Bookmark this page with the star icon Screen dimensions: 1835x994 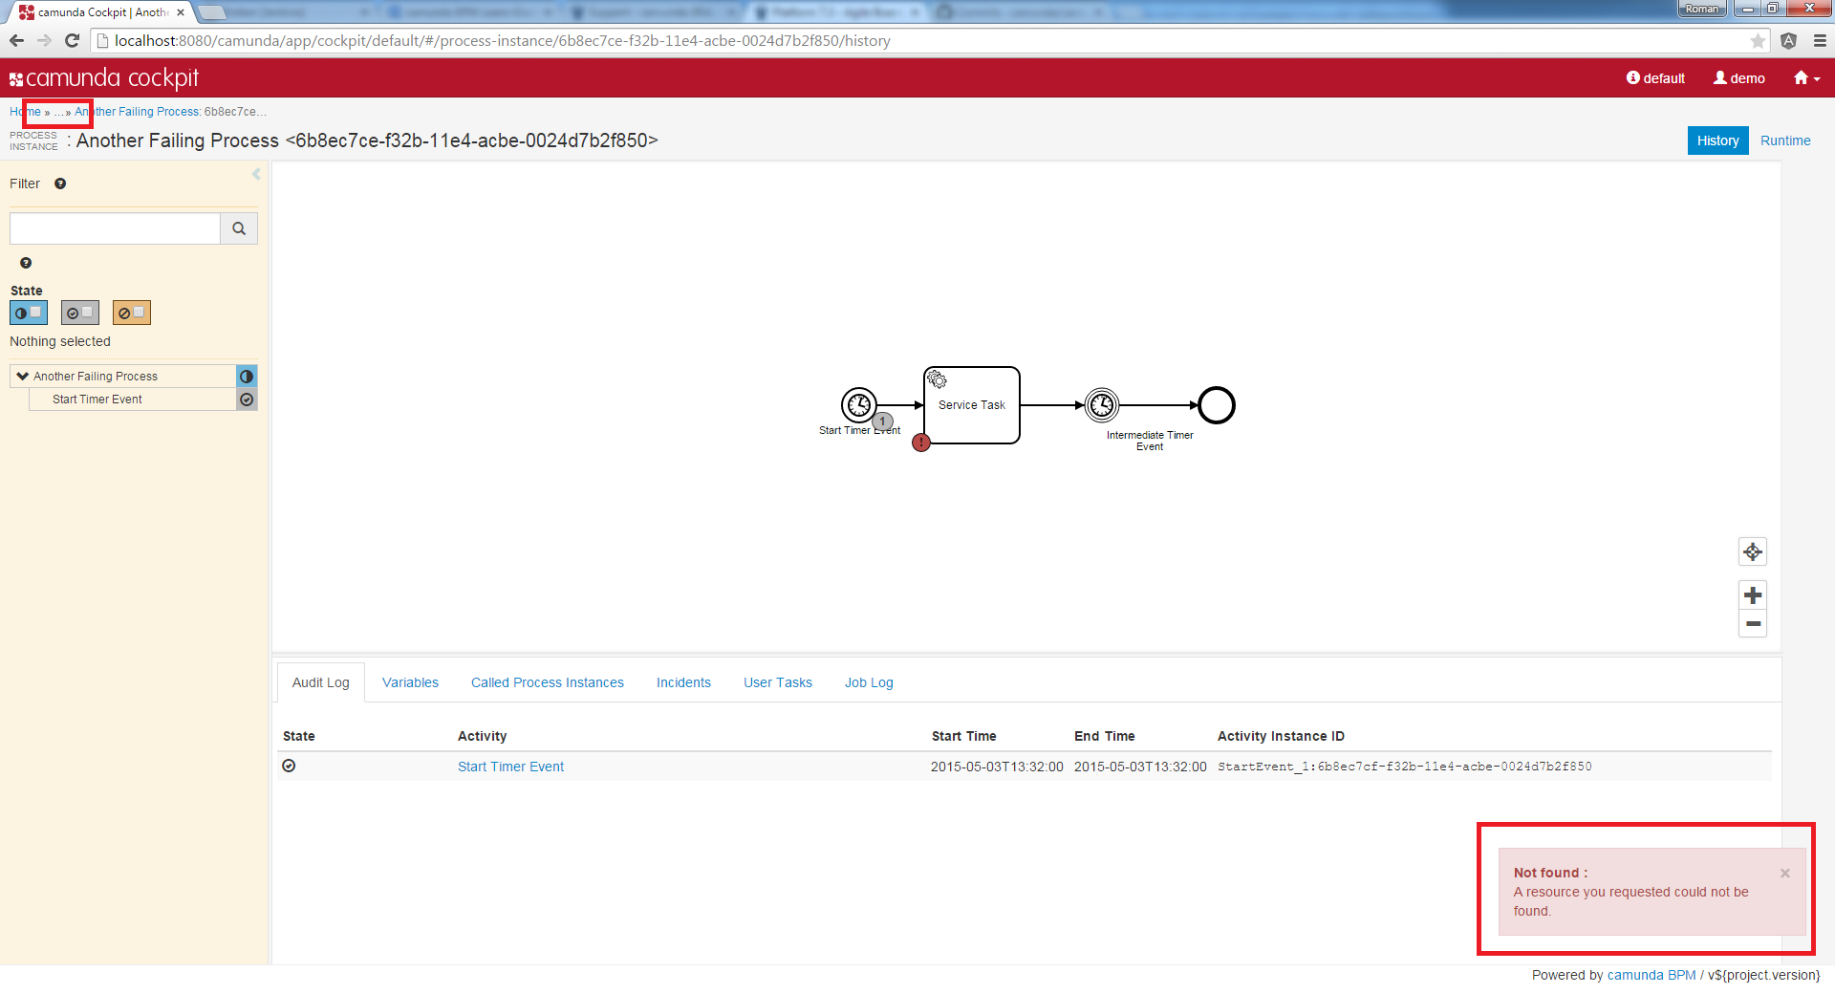[1757, 40]
